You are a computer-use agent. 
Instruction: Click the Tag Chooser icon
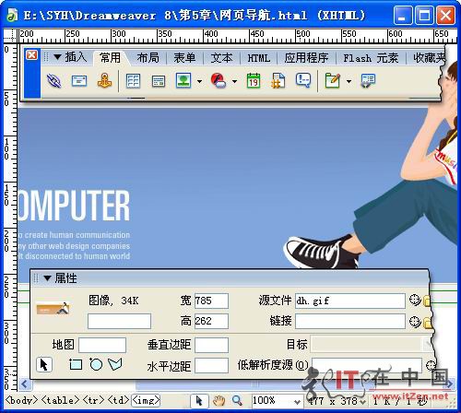pos(368,81)
